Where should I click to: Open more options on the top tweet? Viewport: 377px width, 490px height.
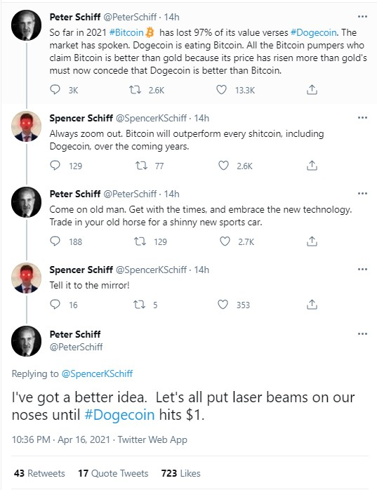[362, 17]
